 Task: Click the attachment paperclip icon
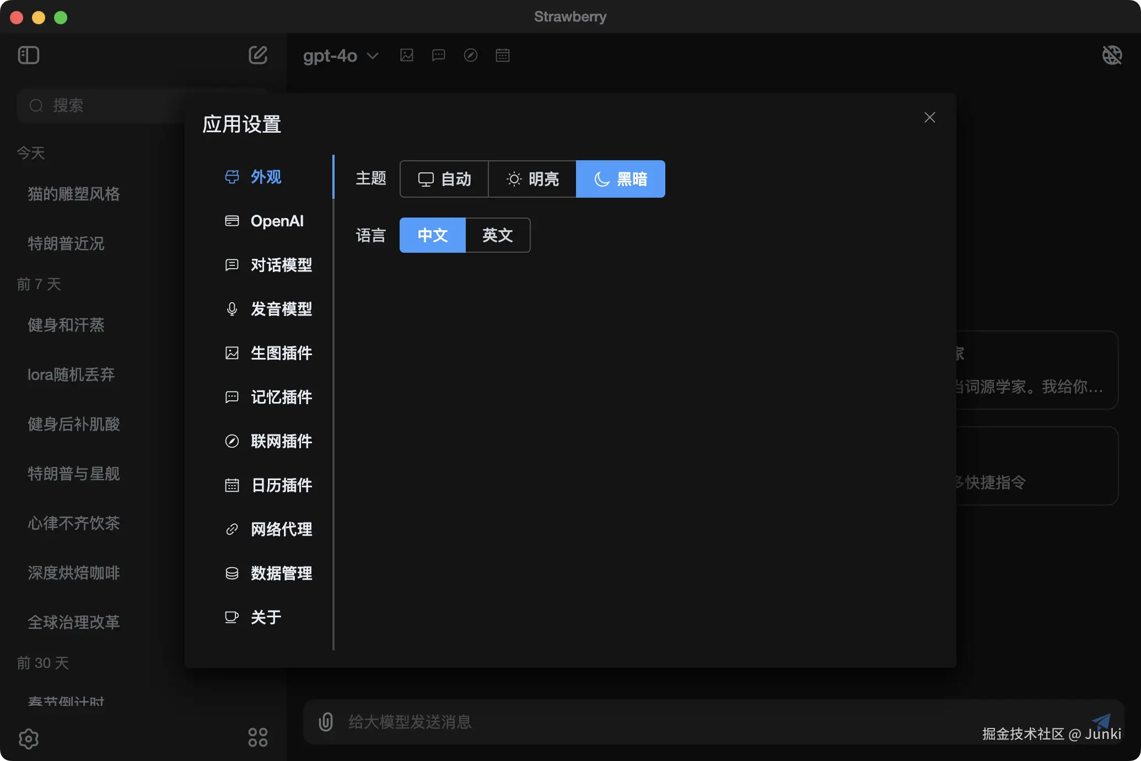point(326,722)
